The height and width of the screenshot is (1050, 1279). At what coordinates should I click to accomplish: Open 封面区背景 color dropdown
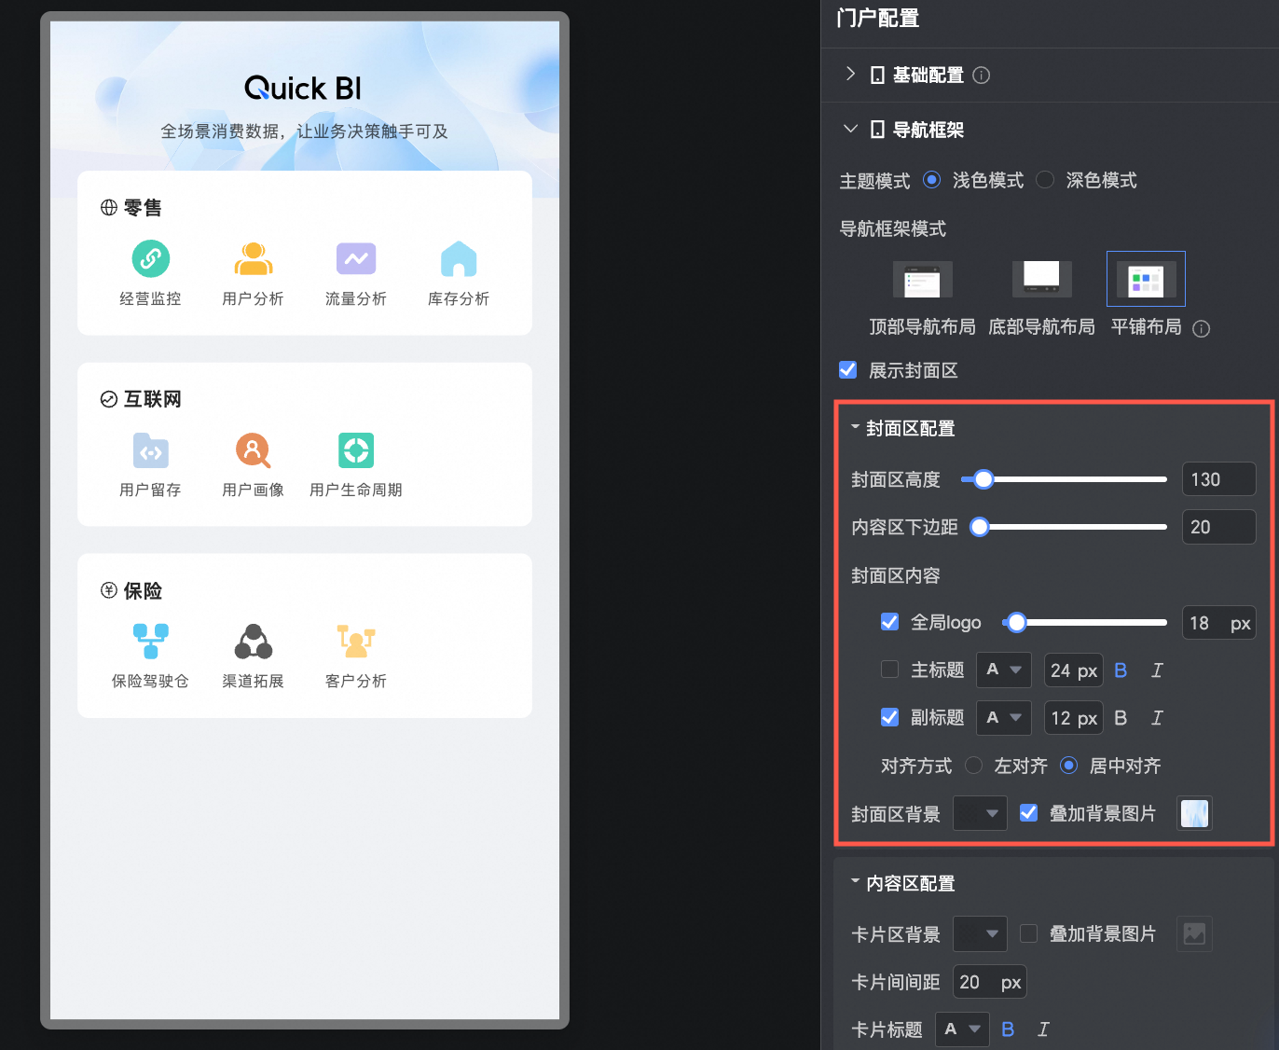click(x=980, y=814)
